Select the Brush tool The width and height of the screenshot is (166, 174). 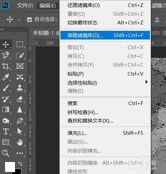[6, 88]
